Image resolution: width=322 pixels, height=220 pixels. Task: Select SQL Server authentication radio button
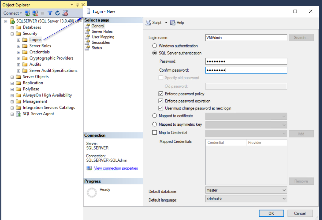pos(155,53)
